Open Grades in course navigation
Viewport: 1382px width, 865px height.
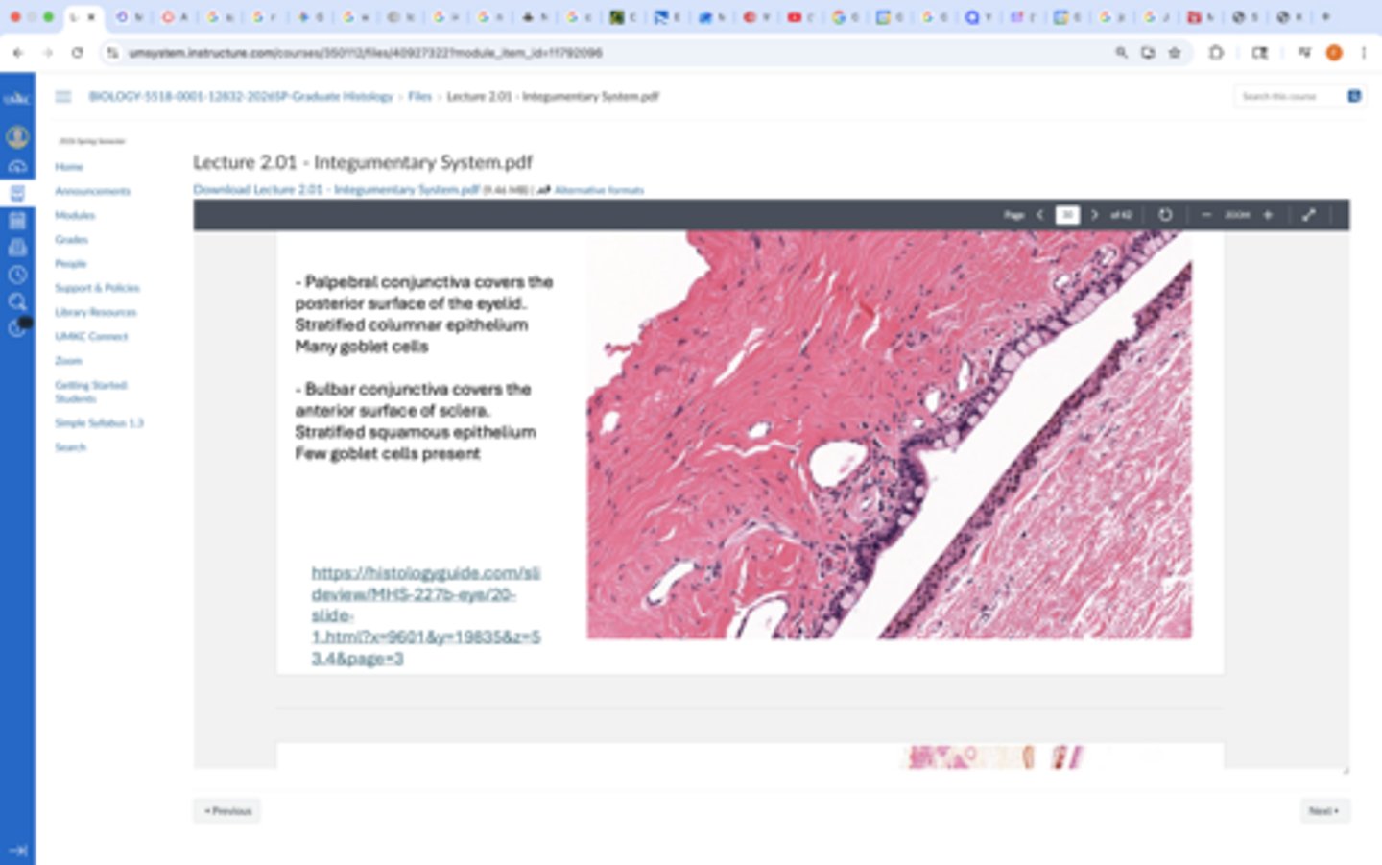pos(71,239)
